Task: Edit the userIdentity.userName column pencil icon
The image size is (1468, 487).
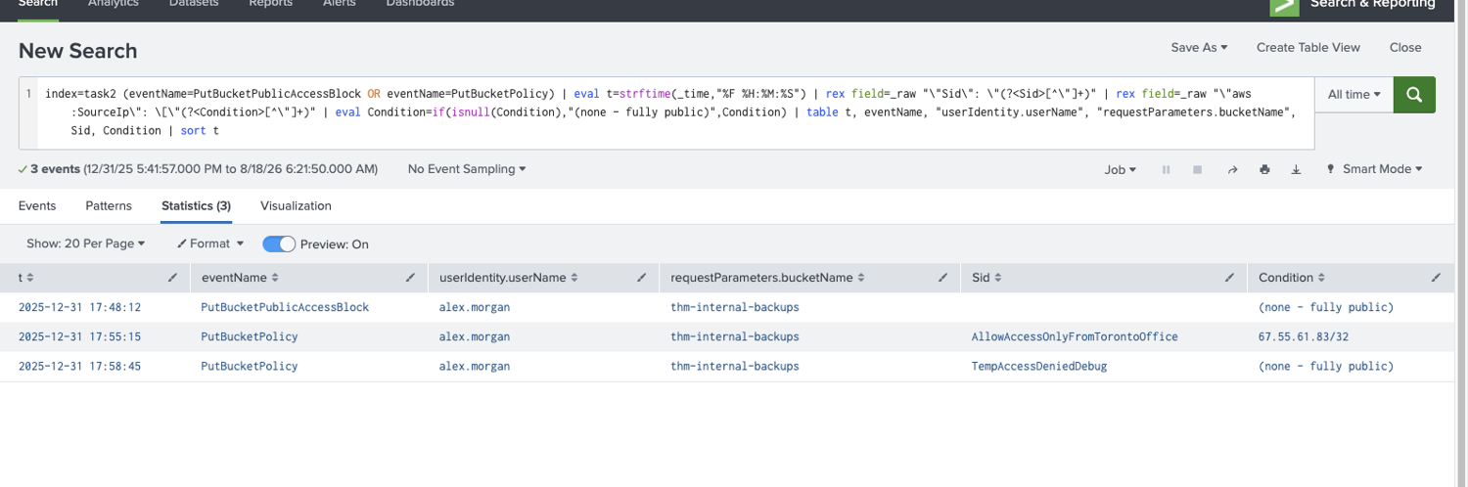Action: [642, 278]
